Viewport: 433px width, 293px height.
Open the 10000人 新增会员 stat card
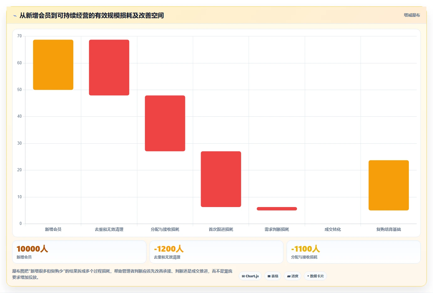tap(79, 252)
